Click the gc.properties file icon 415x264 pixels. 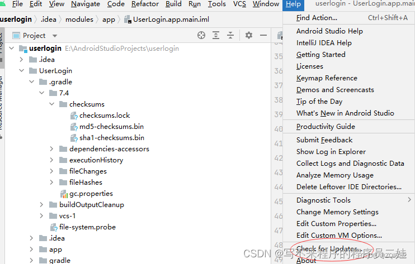coord(64,194)
